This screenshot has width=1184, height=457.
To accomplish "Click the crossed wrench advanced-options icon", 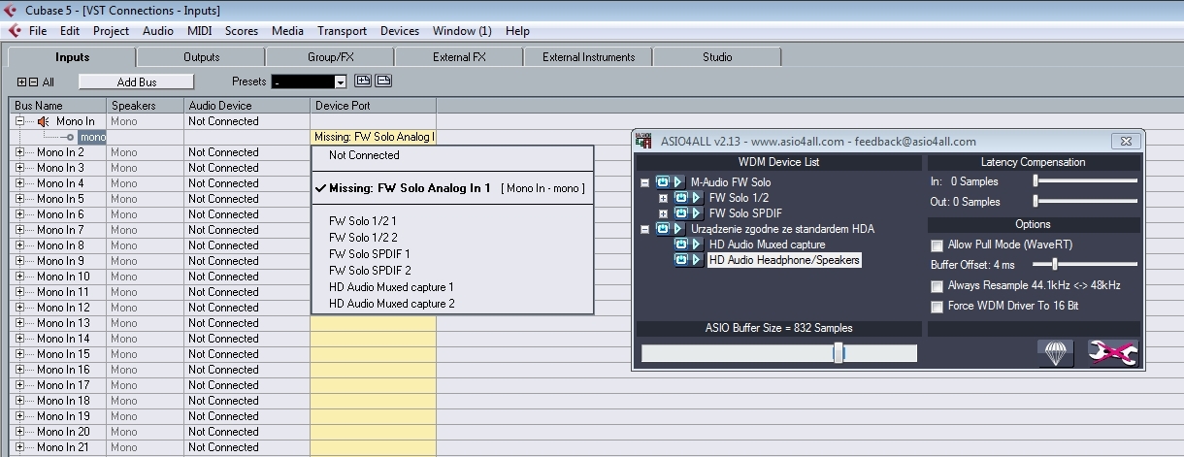I will [1112, 353].
